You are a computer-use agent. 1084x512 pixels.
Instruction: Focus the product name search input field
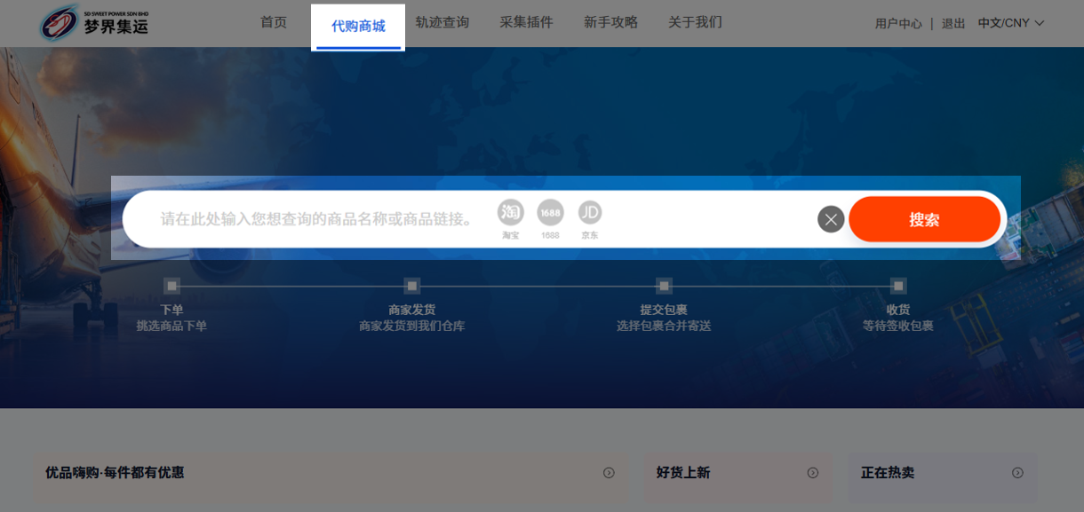click(x=315, y=219)
